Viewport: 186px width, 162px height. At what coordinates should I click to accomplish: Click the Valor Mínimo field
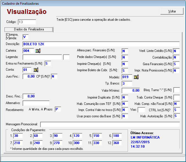(x=131, y=90)
